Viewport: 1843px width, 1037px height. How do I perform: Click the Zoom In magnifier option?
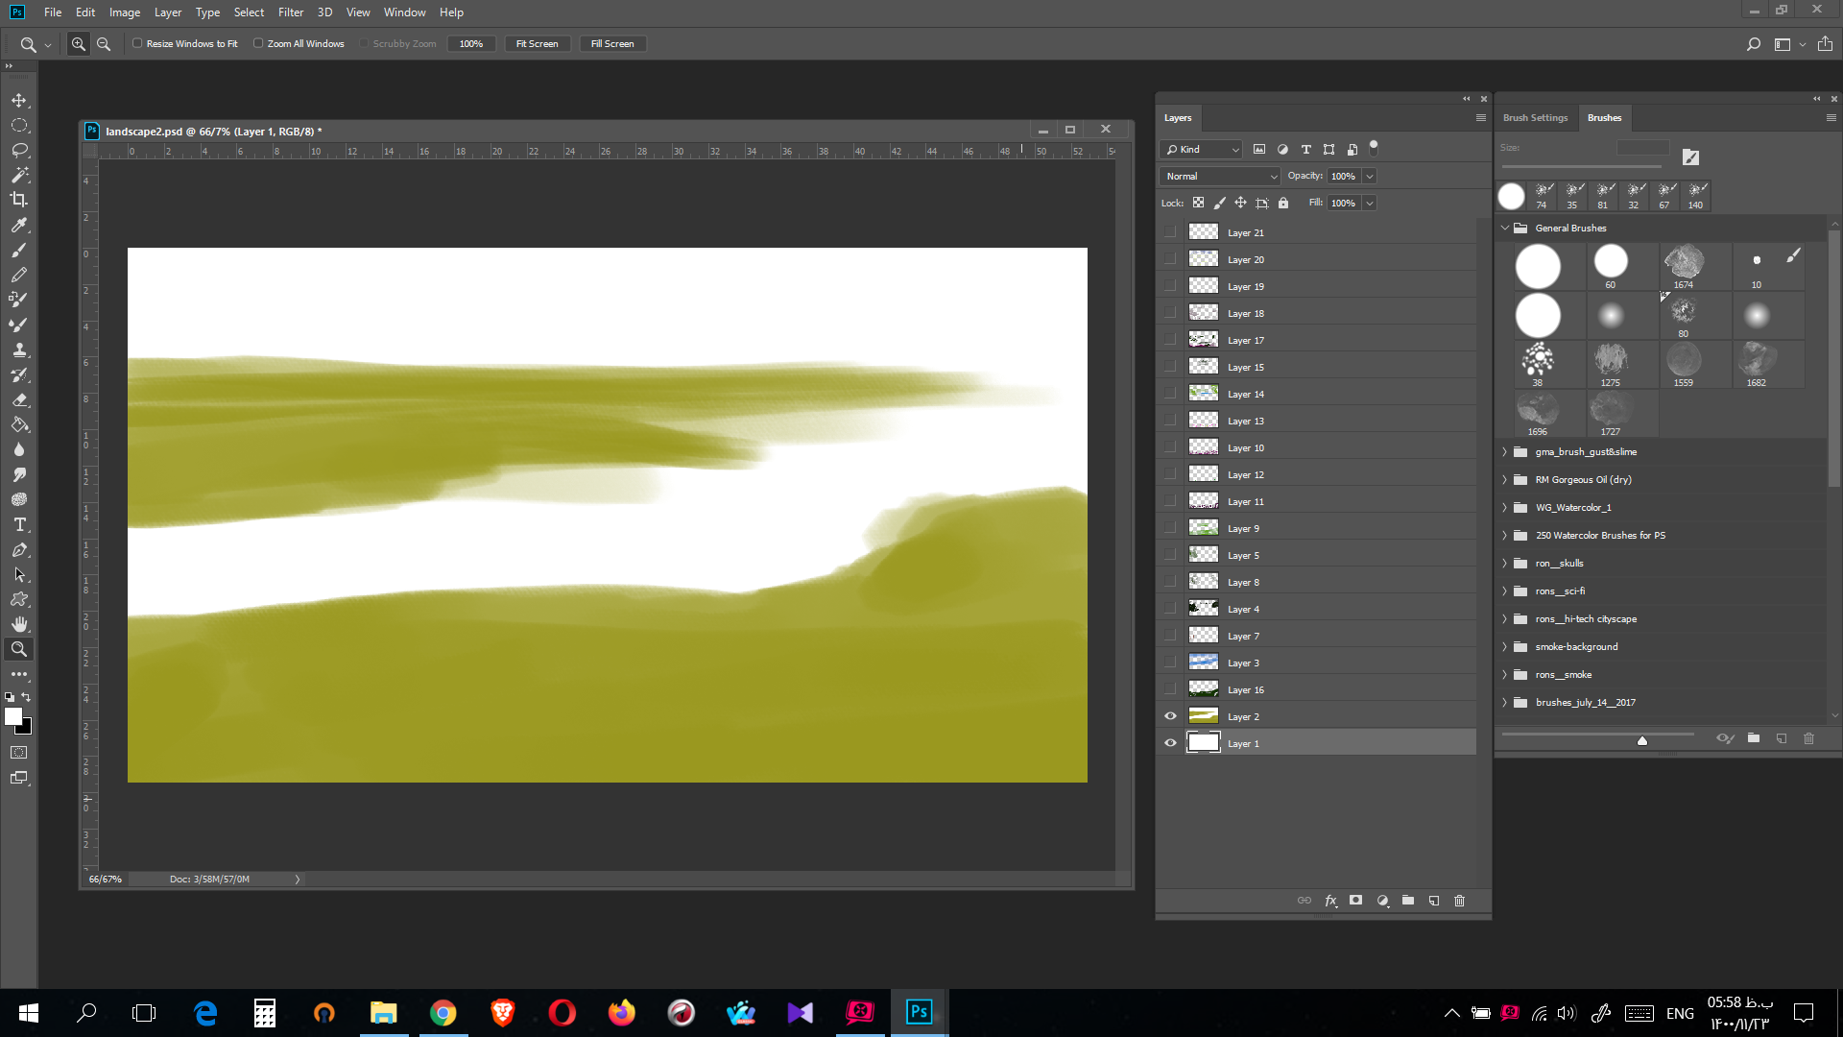coord(79,44)
